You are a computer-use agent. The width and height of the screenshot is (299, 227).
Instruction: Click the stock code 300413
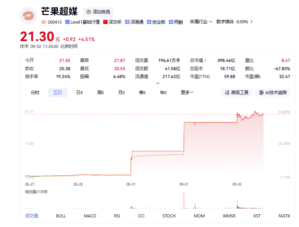coord(55,22)
